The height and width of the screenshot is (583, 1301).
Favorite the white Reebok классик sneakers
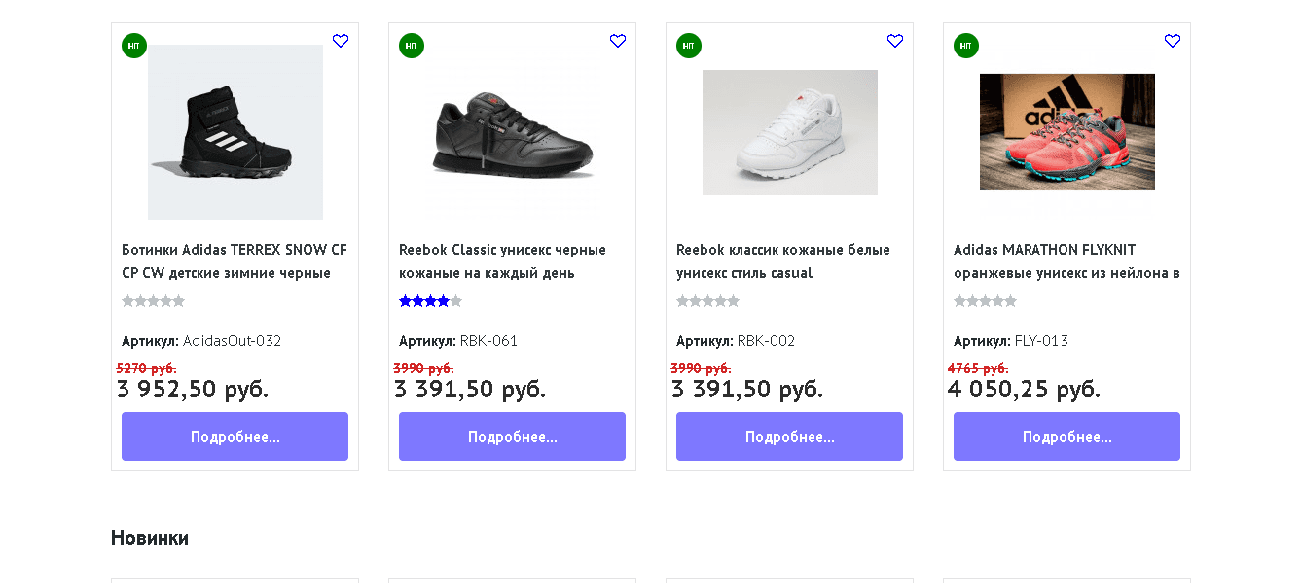point(895,41)
